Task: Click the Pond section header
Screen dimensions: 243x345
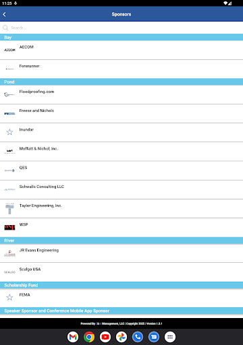Action: pyautogui.click(x=122, y=82)
